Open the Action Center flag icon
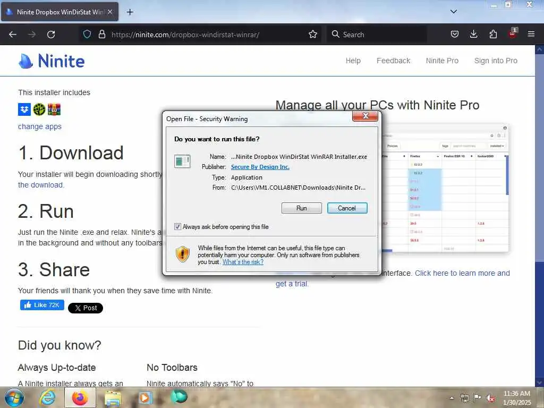 (x=478, y=398)
